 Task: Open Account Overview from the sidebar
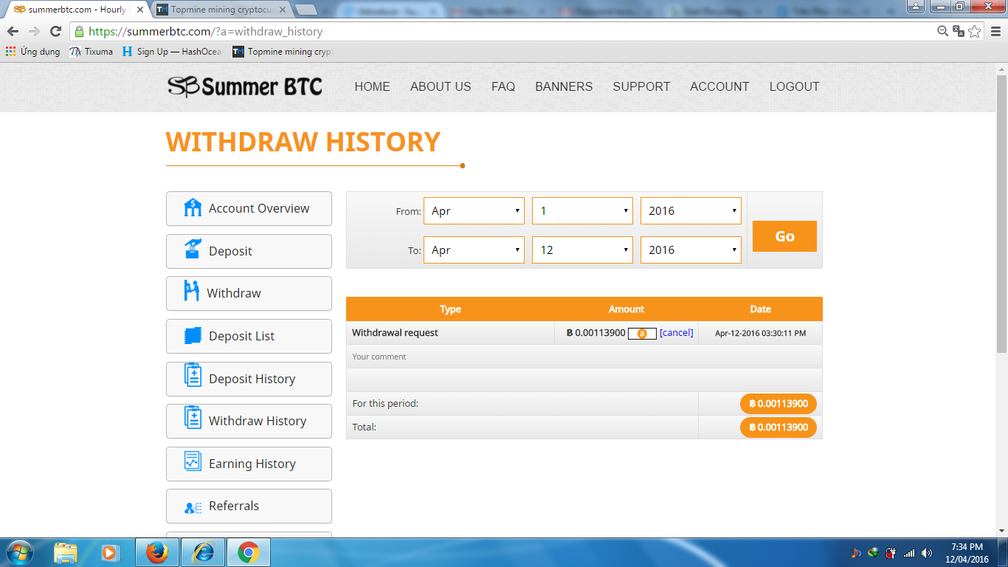pos(249,208)
